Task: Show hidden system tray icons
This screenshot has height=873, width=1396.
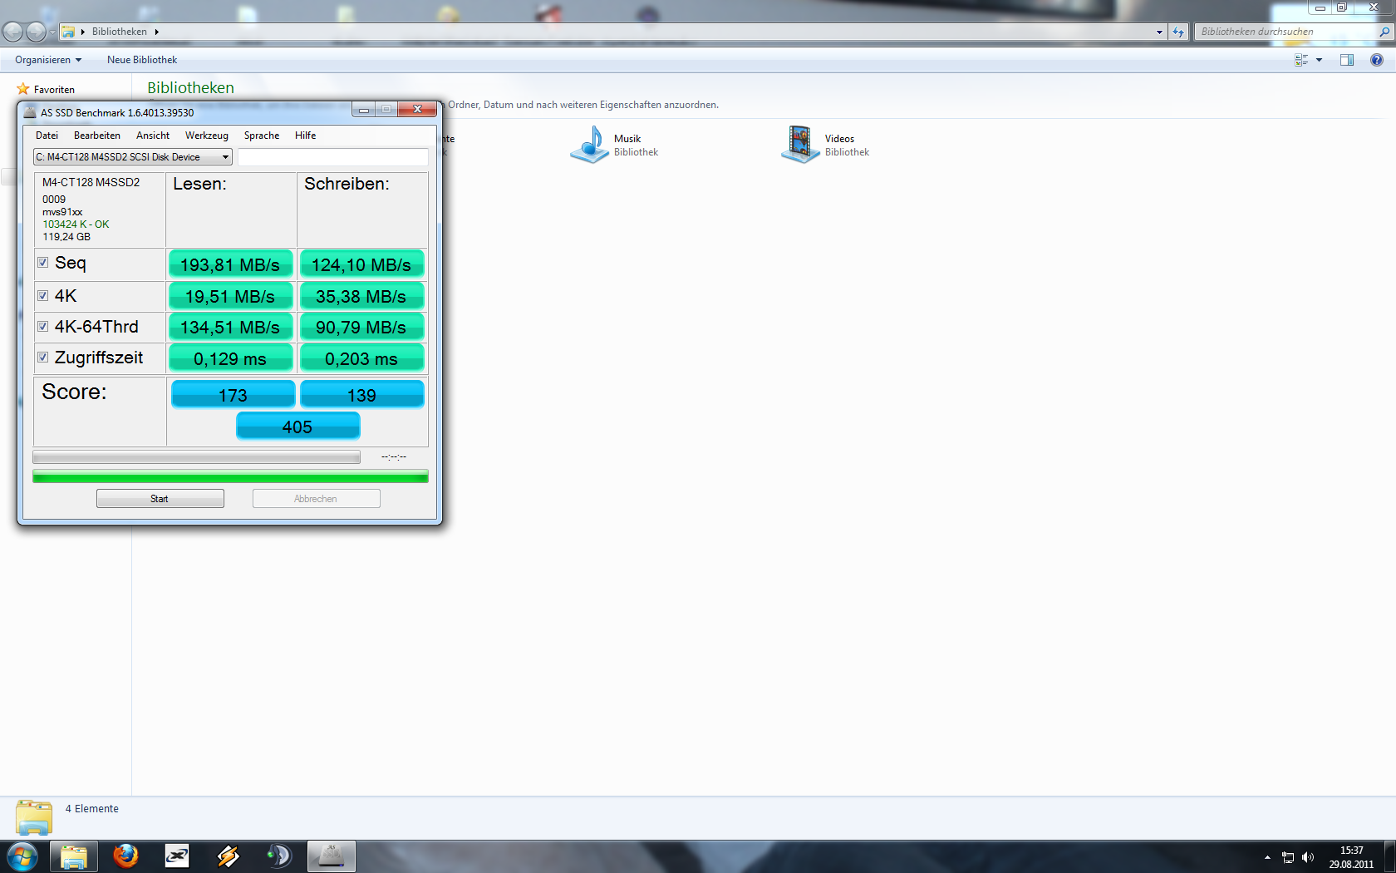Action: [x=1267, y=857]
